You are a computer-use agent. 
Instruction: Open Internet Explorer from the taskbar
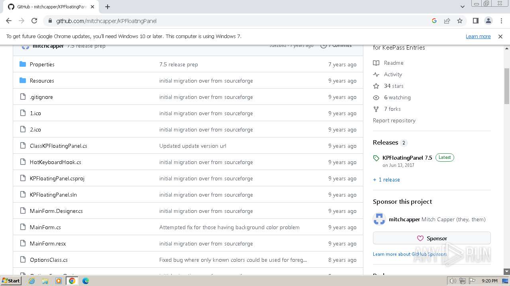click(32, 281)
